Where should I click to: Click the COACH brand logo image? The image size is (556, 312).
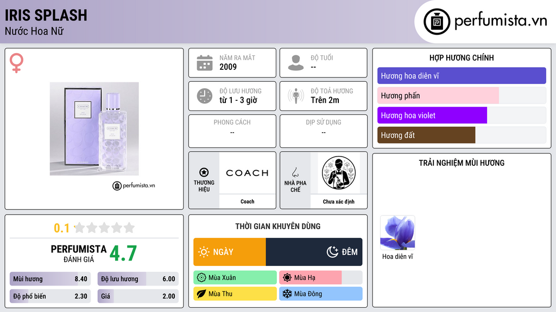[247, 173]
